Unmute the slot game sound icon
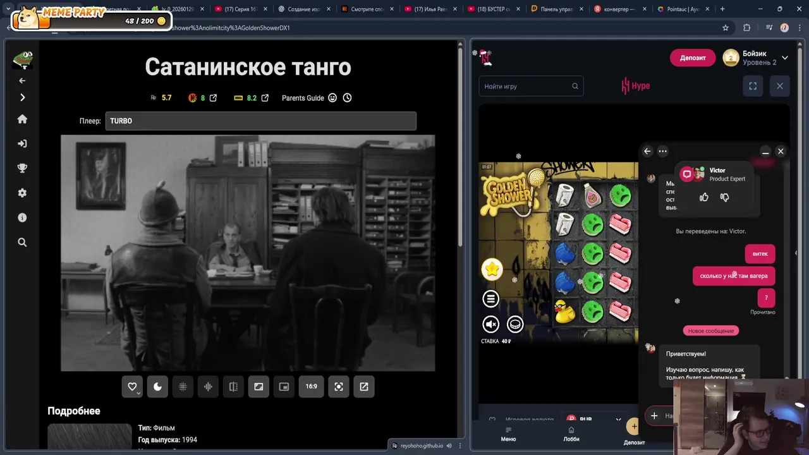 (490, 324)
